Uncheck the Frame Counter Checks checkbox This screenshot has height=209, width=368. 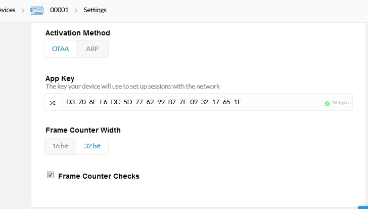[x=50, y=175]
